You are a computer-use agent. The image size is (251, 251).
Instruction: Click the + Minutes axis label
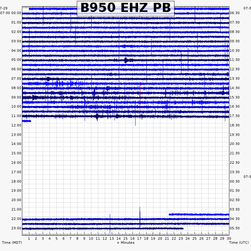[126, 243]
